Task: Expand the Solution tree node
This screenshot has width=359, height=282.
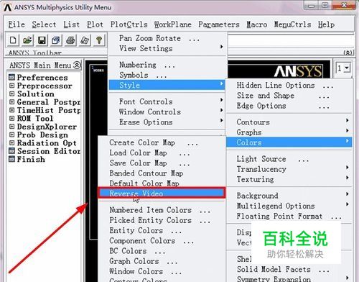Action: (11, 94)
